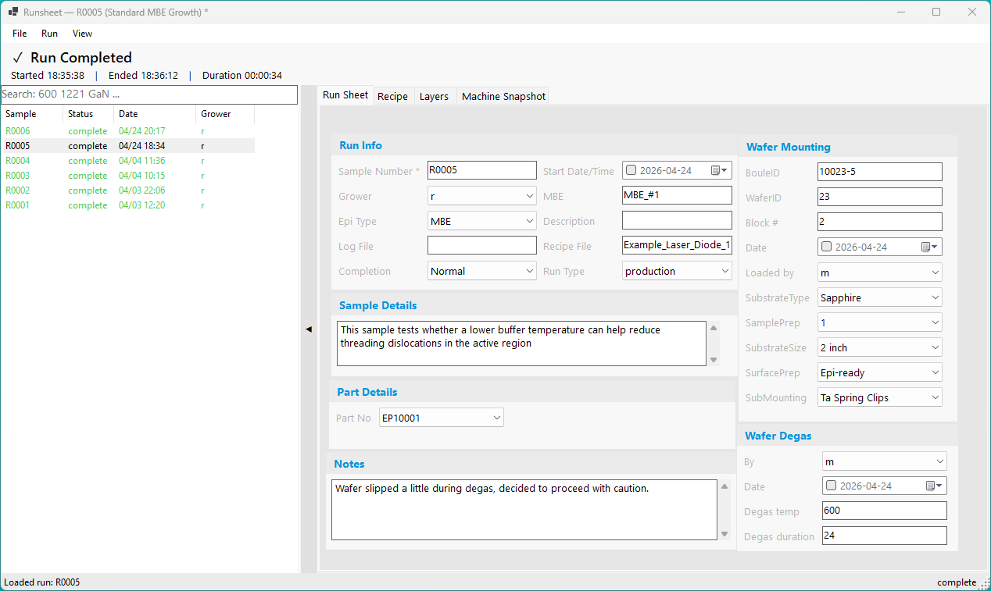Image resolution: width=991 pixels, height=591 pixels.
Task: Select run R0005 in the list
Action: 127,146
